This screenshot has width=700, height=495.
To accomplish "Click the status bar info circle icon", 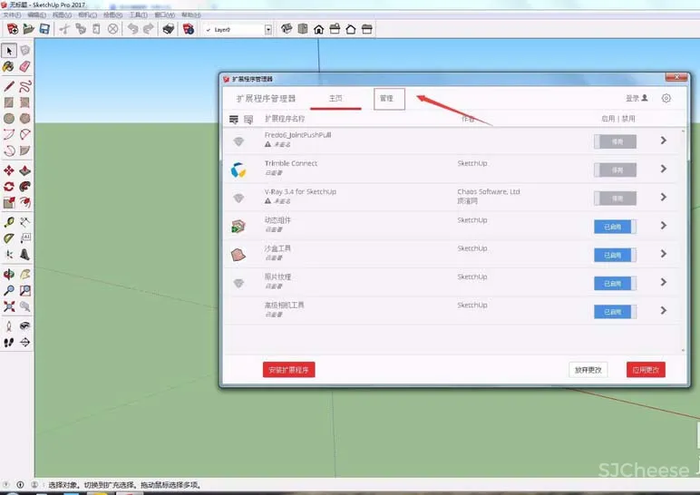I will pyautogui.click(x=20, y=485).
